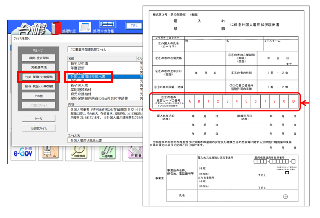
Task: Click the 1 有 ・ 2 無 permission cell
Action: pyautogui.click(x=278, y=87)
